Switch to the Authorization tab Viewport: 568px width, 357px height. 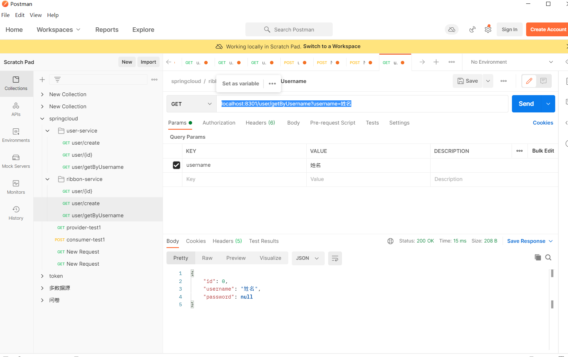click(x=219, y=123)
